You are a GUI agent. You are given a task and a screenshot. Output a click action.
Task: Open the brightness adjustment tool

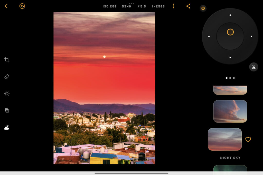coord(6,94)
